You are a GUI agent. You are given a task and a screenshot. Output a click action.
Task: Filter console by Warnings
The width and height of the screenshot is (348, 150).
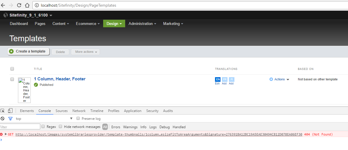(130, 127)
